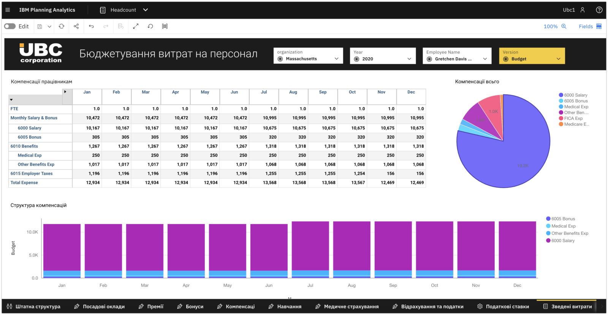Undo the last action
The width and height of the screenshot is (608, 315).
(91, 26)
